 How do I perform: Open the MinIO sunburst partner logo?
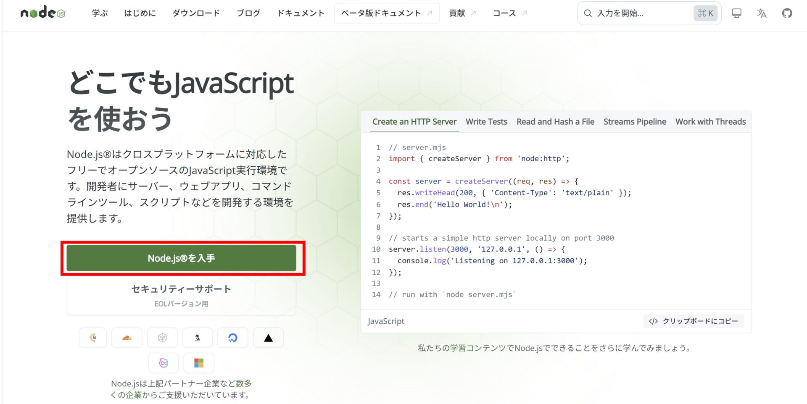pos(93,338)
